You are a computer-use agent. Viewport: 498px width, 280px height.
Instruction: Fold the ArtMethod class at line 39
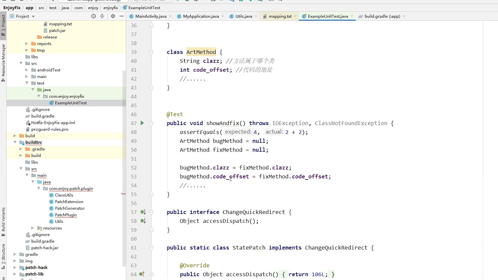[151, 52]
